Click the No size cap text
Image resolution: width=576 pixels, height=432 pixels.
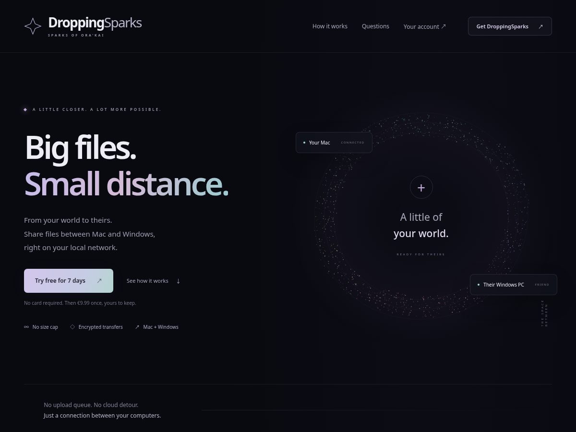(45, 327)
